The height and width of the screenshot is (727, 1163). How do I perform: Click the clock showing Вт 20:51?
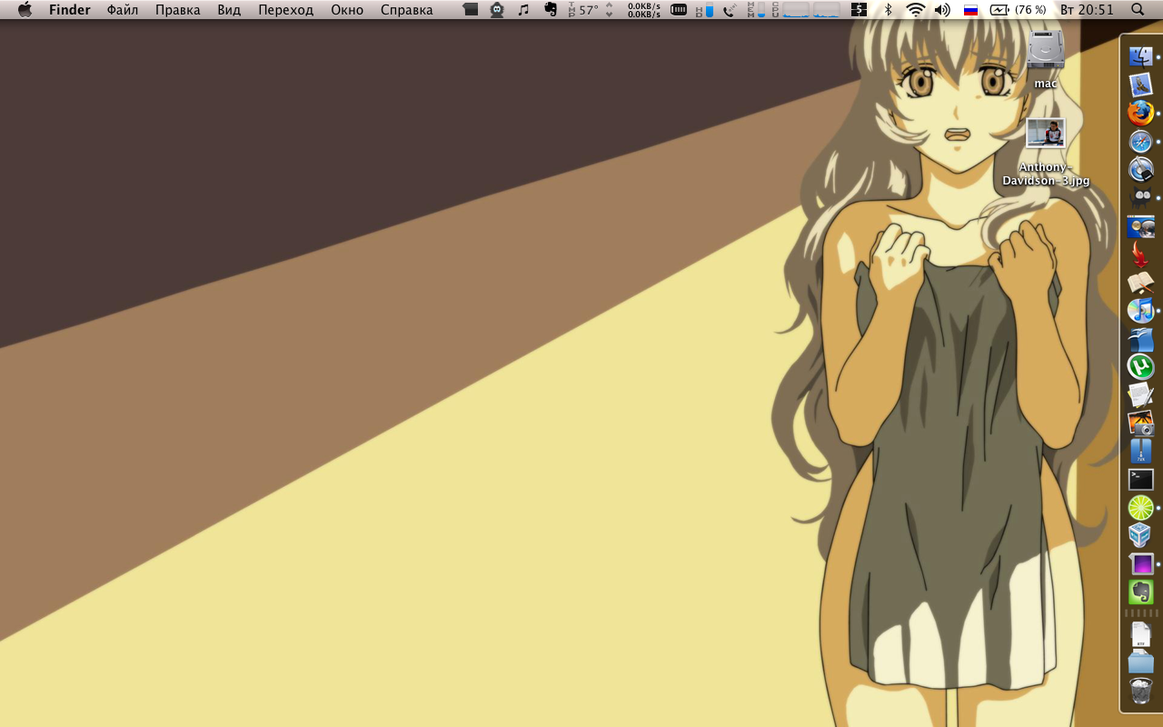tap(1087, 10)
